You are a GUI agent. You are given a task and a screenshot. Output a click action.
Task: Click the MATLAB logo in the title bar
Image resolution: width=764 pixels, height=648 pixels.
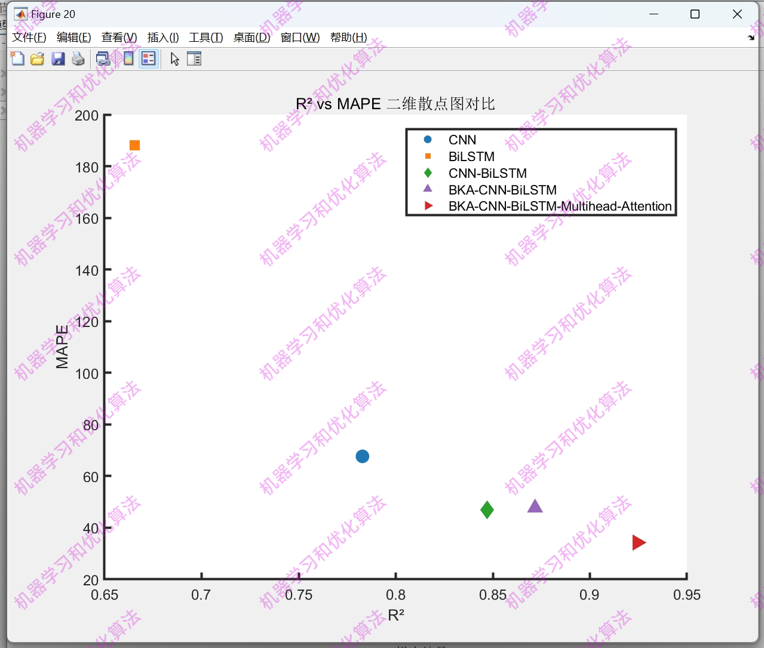click(x=20, y=14)
